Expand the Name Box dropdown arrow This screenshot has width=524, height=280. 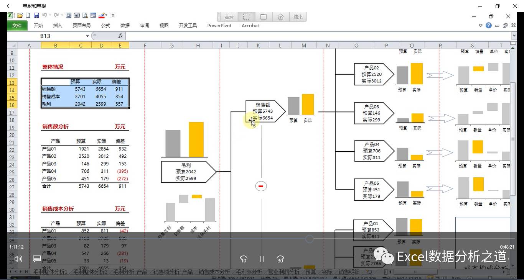[87, 36]
